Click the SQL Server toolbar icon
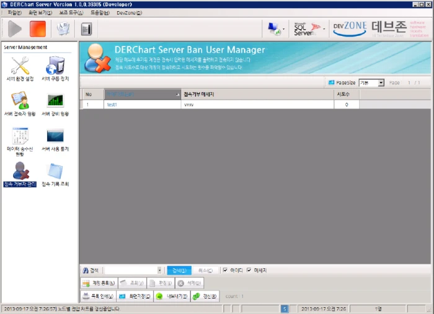 coord(308,28)
